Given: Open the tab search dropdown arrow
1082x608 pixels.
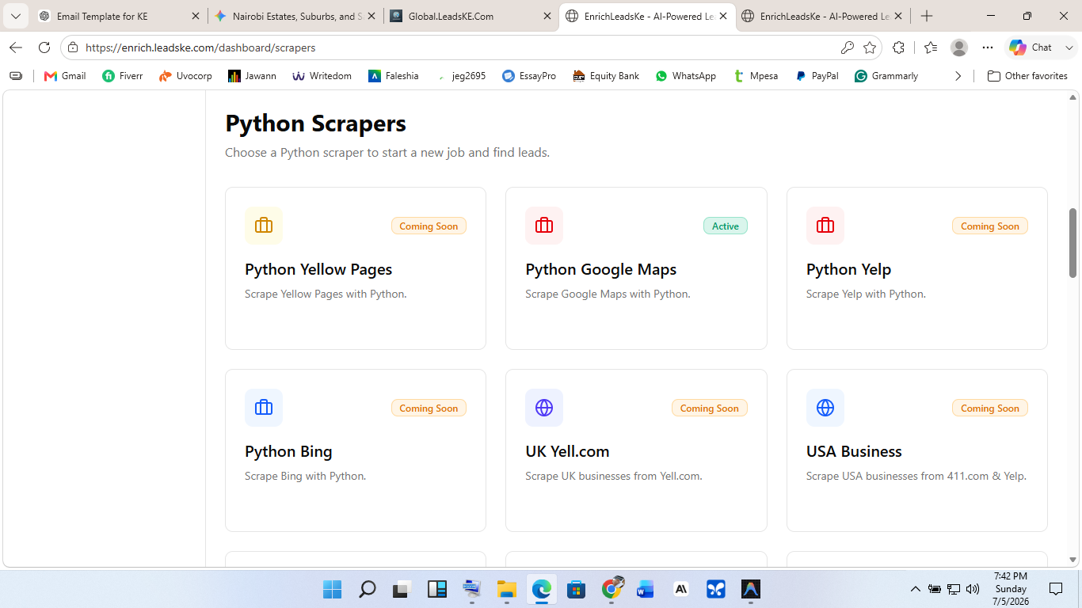Looking at the screenshot, I should click(16, 16).
